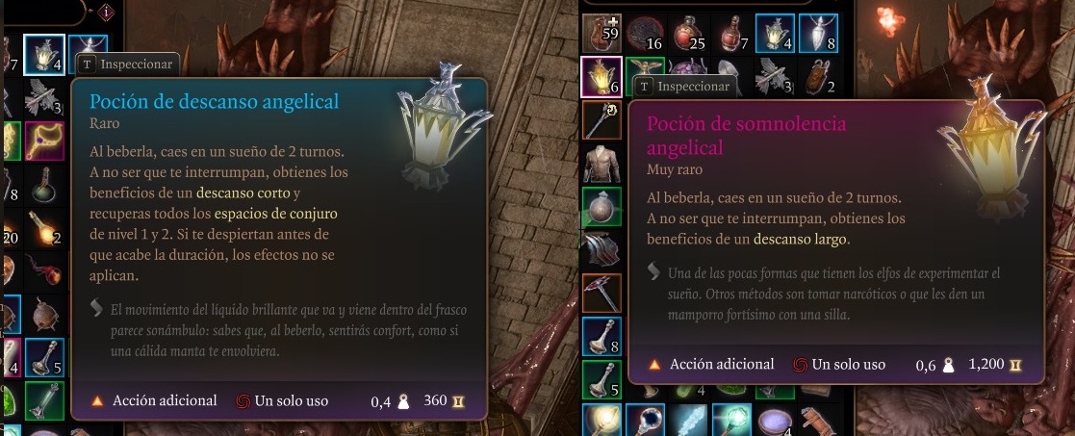The width and height of the screenshot is (1075, 436).
Task: Open the 'descanso largo' highlighted term
Action: point(801,240)
